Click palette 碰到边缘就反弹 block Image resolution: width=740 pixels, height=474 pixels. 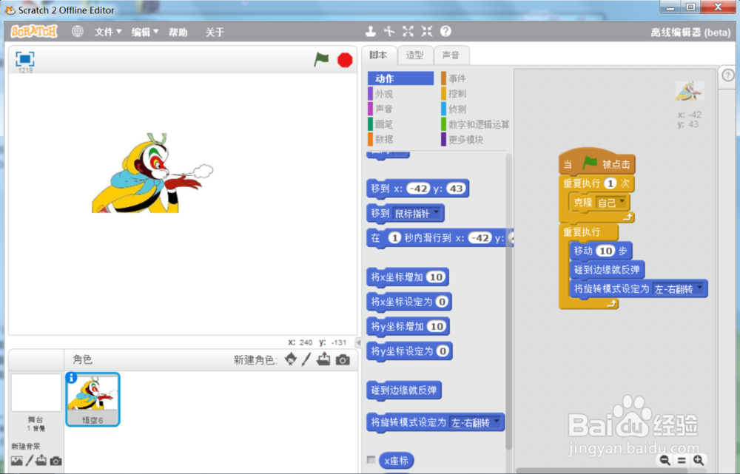pos(404,390)
